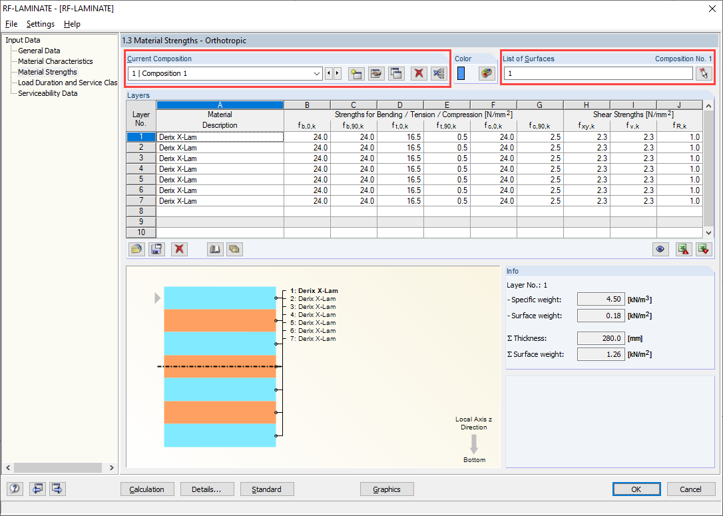
Task: Click the '7: Derix X-Lam' diagram label
Action: tap(313, 339)
